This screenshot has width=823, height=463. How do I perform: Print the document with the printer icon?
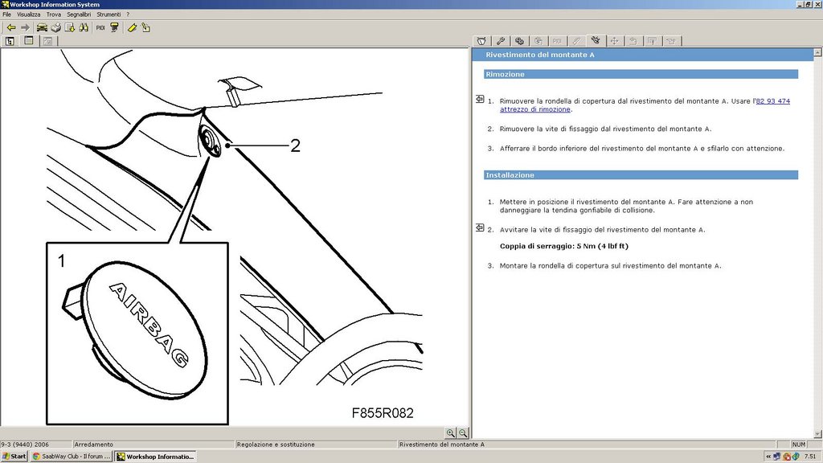click(x=55, y=28)
